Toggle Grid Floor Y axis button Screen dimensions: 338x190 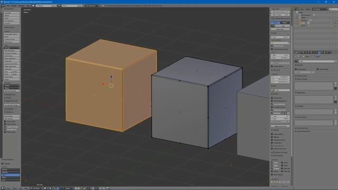286,113
